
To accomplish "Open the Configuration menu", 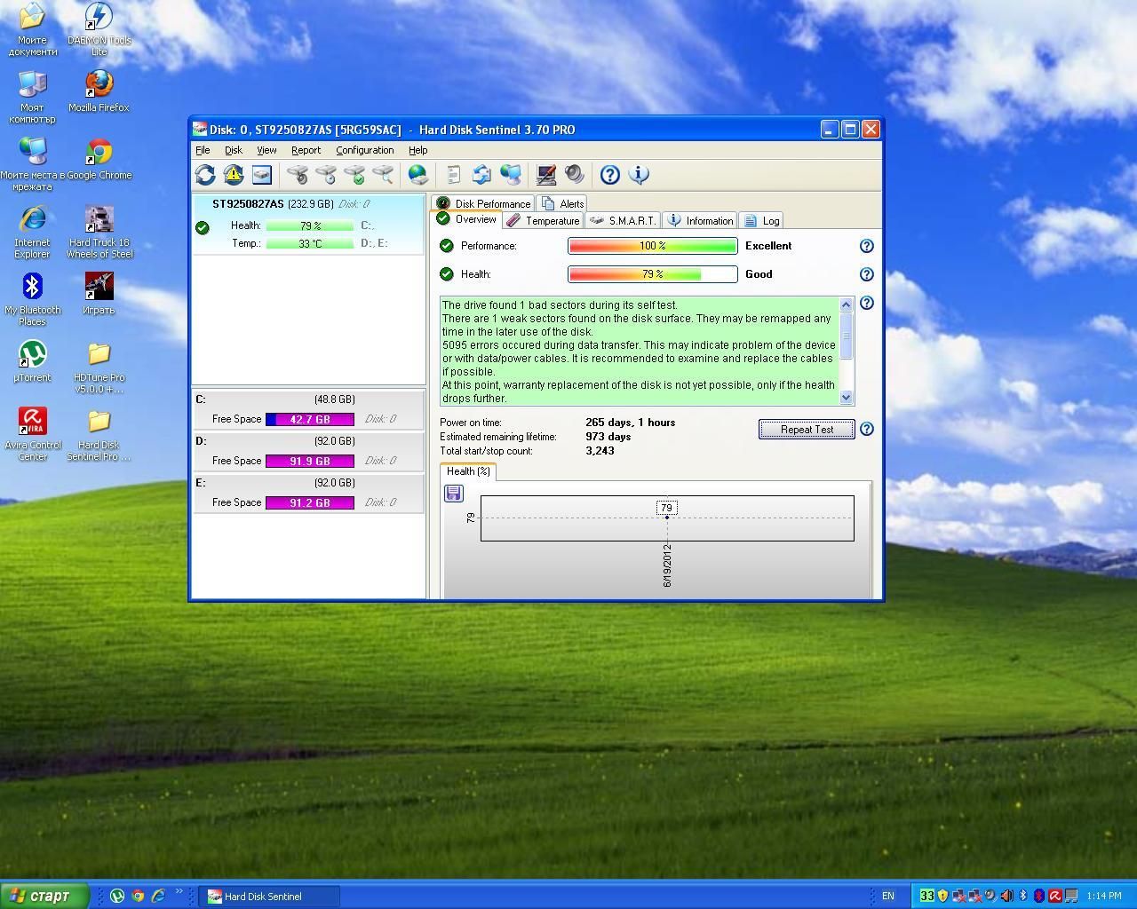I will tap(364, 150).
